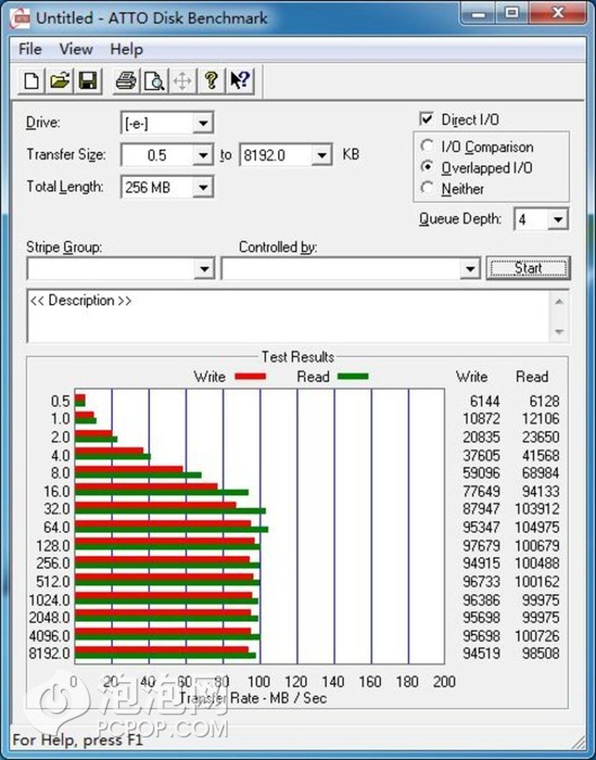Click the red Write legend swatch
This screenshot has height=760, width=596.
click(250, 376)
